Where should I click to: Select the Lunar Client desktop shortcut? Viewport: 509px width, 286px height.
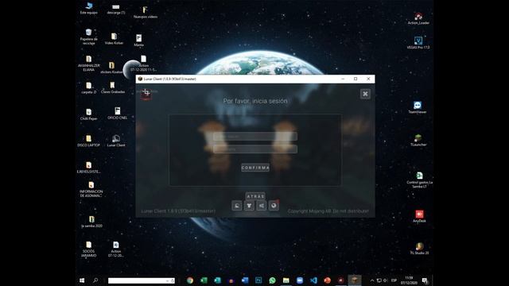pyautogui.click(x=116, y=141)
